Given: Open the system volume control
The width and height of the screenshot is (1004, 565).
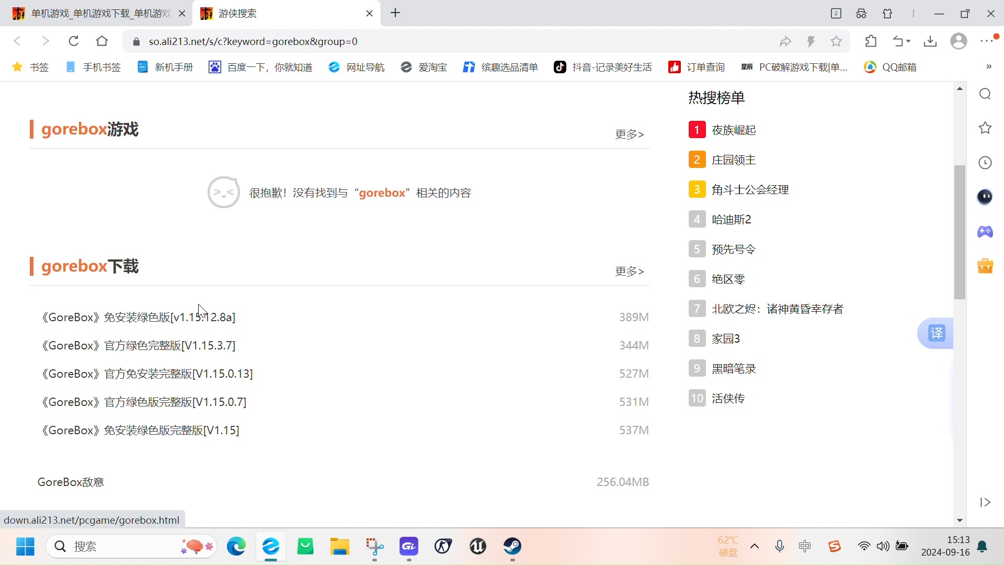Looking at the screenshot, I should [883, 546].
